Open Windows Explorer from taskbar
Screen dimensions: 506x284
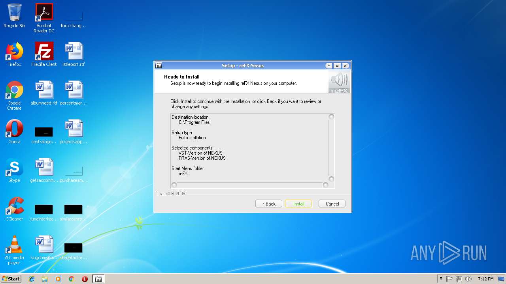click(45, 279)
